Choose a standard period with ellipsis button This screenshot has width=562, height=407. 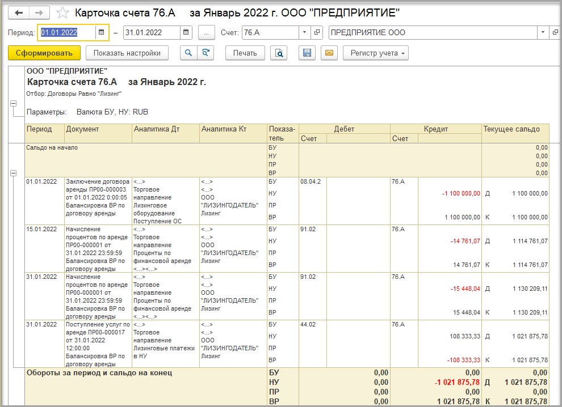point(206,32)
